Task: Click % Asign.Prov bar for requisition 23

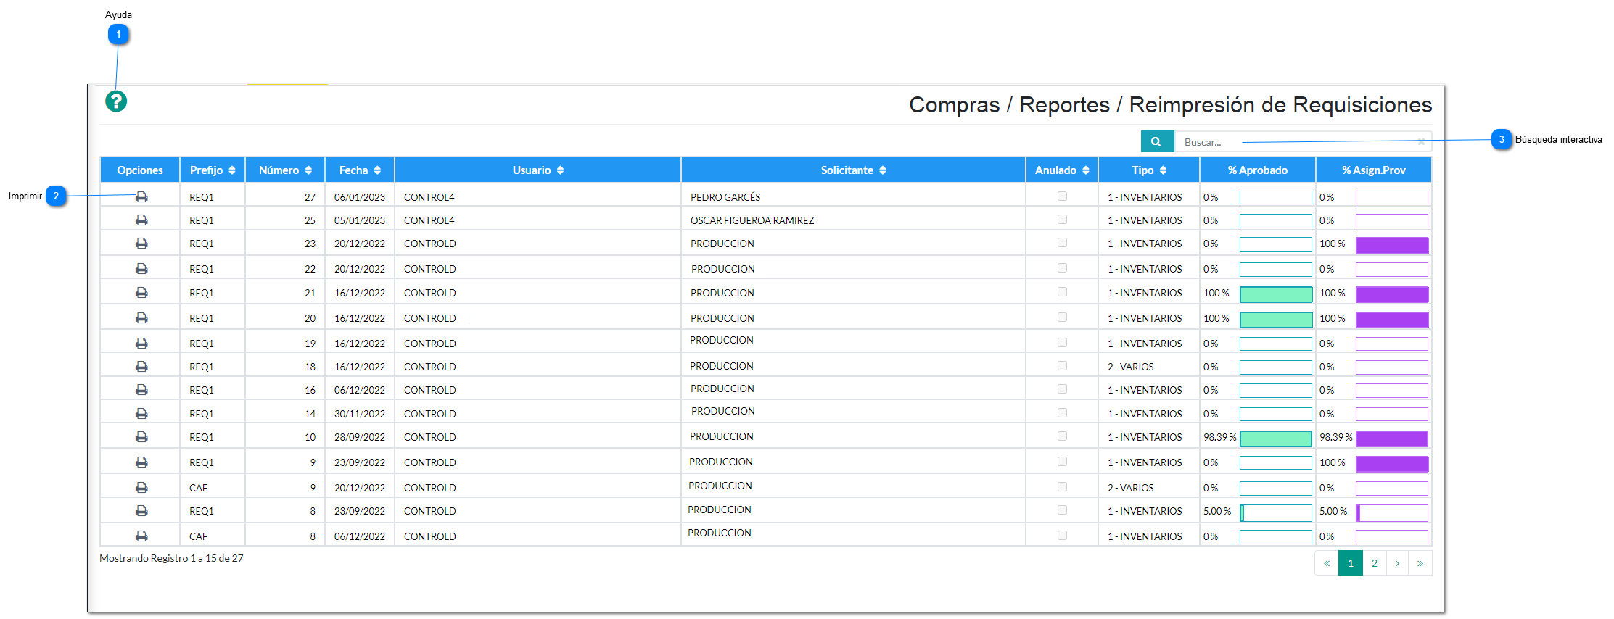Action: pyautogui.click(x=1392, y=245)
